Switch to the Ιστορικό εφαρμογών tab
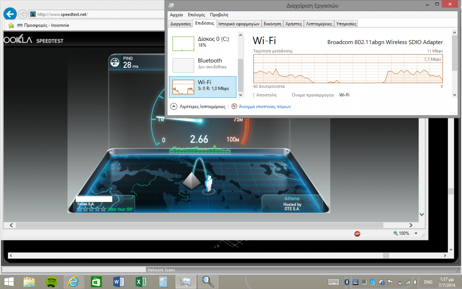This screenshot has height=289, width=462. point(239,24)
